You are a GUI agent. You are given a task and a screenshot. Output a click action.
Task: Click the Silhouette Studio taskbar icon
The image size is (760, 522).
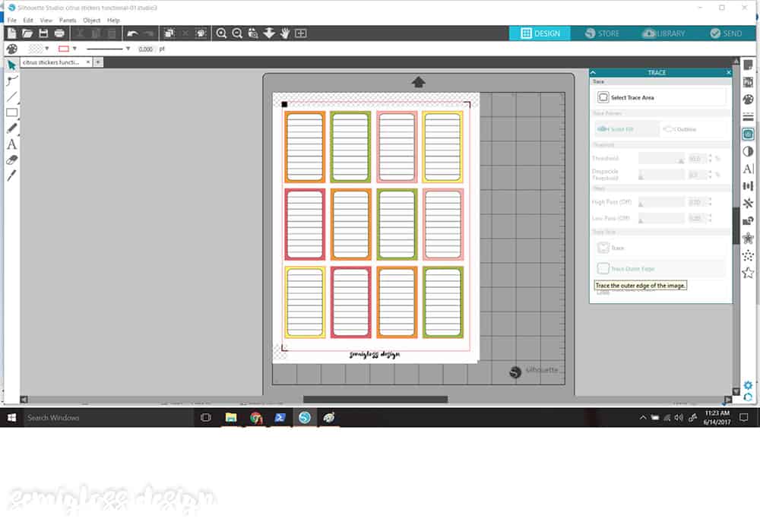point(305,417)
